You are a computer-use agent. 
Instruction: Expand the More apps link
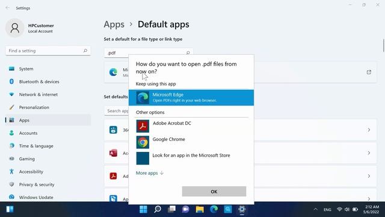tap(150, 173)
